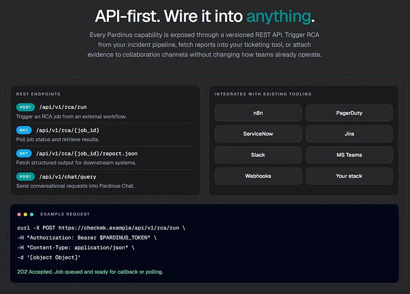The width and height of the screenshot is (410, 294).
Task: Click the GET badge for /api/v1/rca/{job_id}
Action: pyautogui.click(x=24, y=130)
